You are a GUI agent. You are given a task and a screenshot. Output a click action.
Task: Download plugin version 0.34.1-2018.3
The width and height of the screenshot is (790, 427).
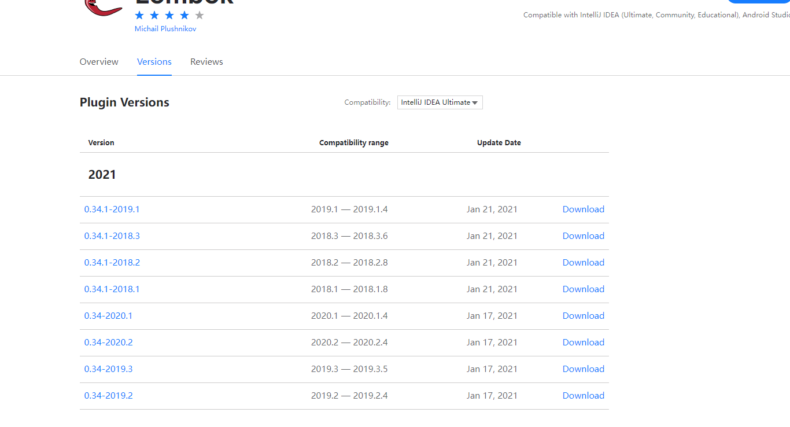[x=584, y=236]
